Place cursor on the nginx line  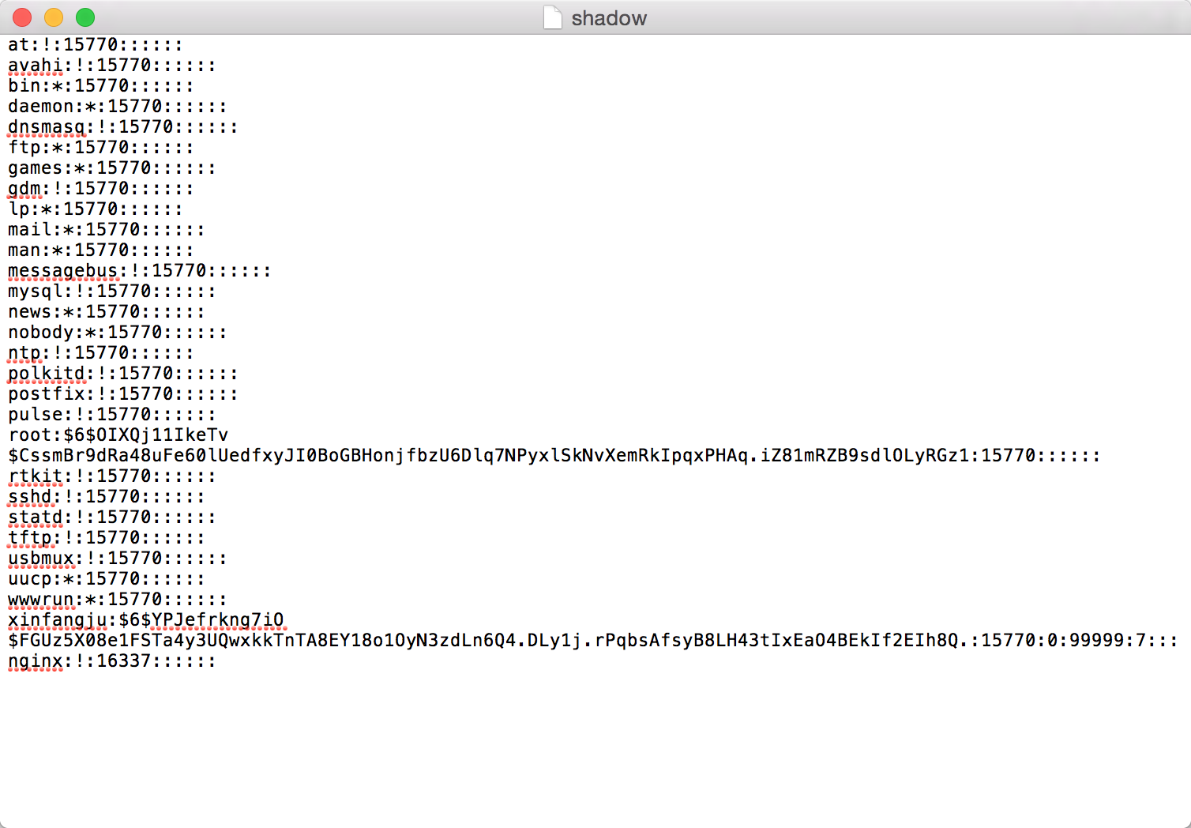point(111,661)
